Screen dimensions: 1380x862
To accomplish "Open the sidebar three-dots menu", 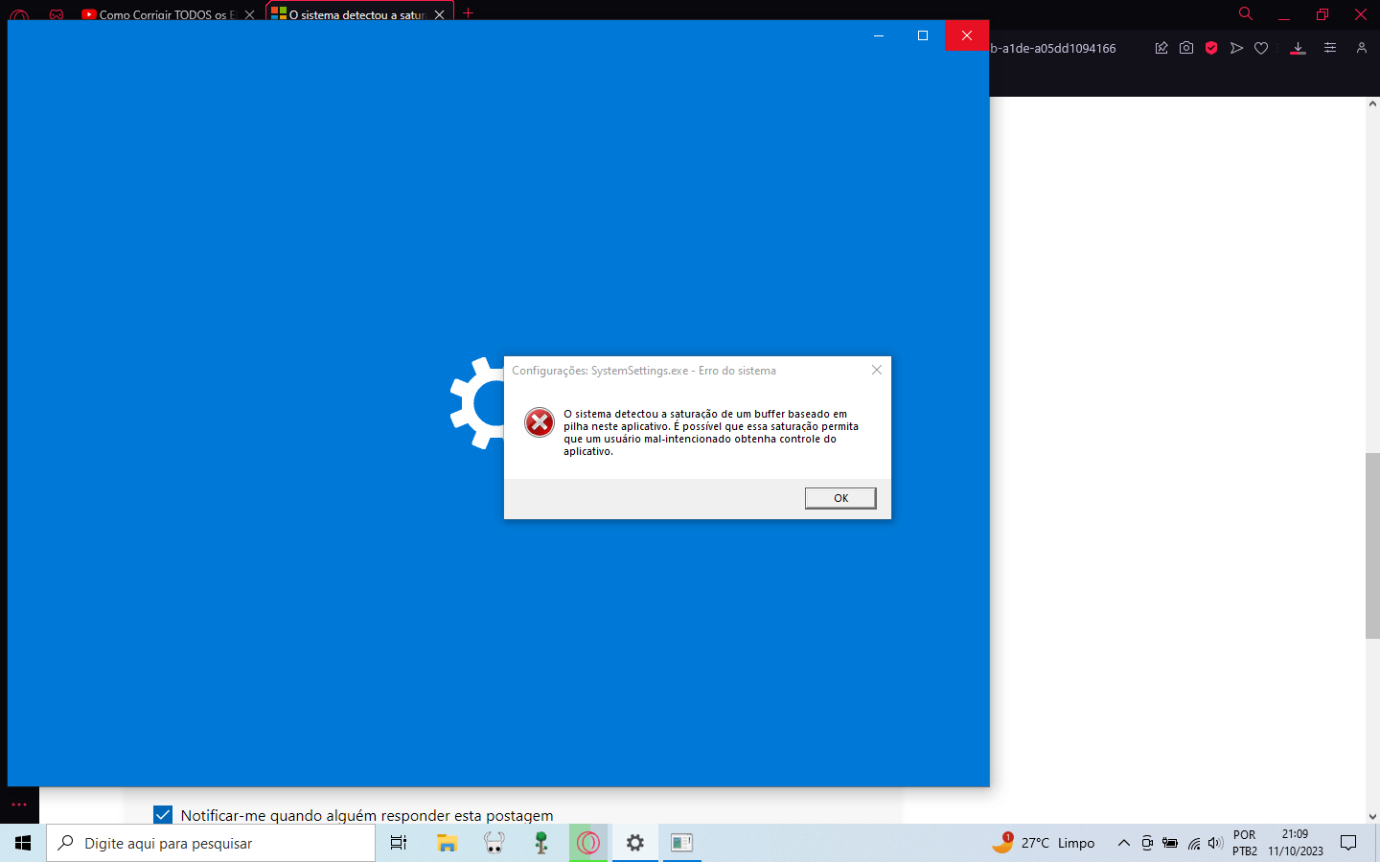I will click(x=19, y=805).
